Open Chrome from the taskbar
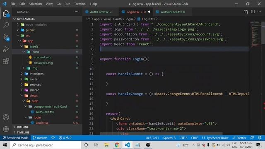 (x=117, y=145)
